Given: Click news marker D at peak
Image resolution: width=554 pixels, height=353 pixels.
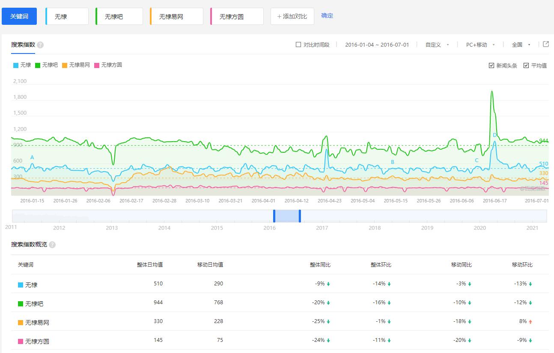Looking at the screenshot, I should click(494, 135).
